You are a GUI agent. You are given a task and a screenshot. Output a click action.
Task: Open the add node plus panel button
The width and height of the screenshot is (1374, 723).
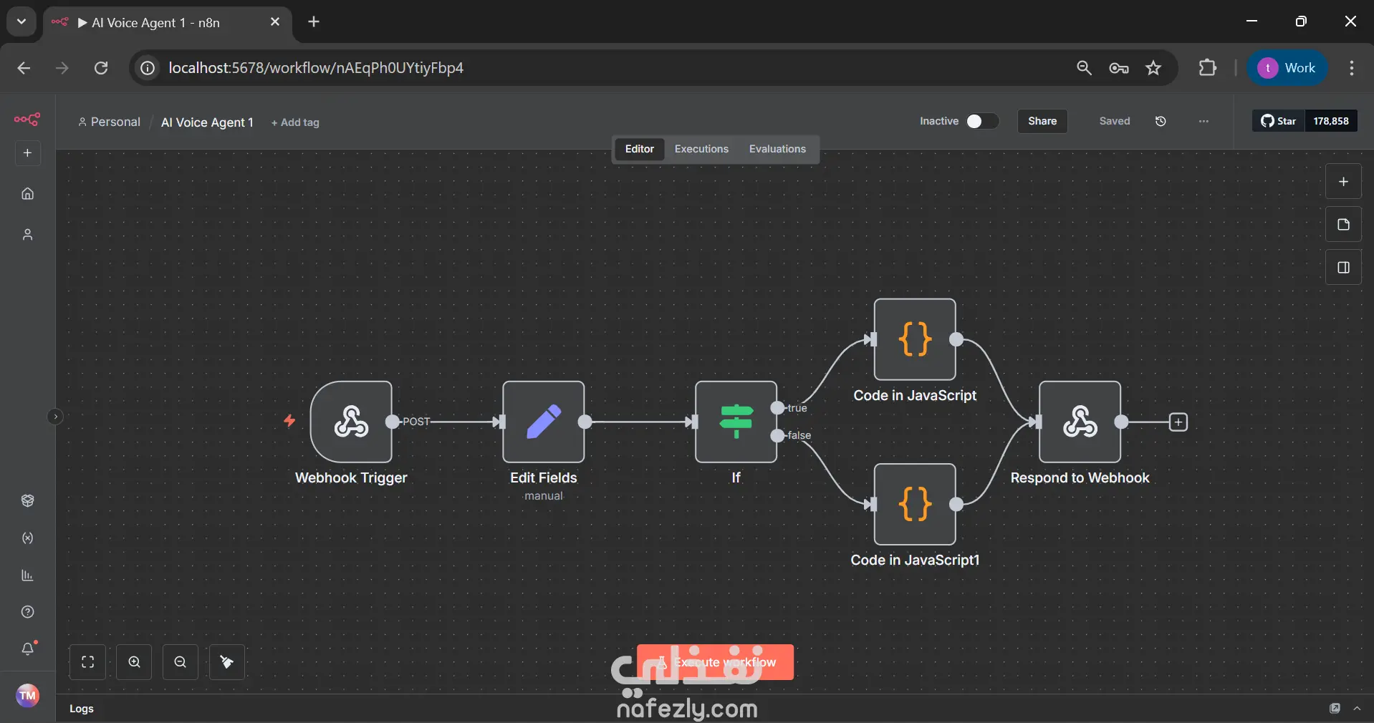tap(1344, 182)
